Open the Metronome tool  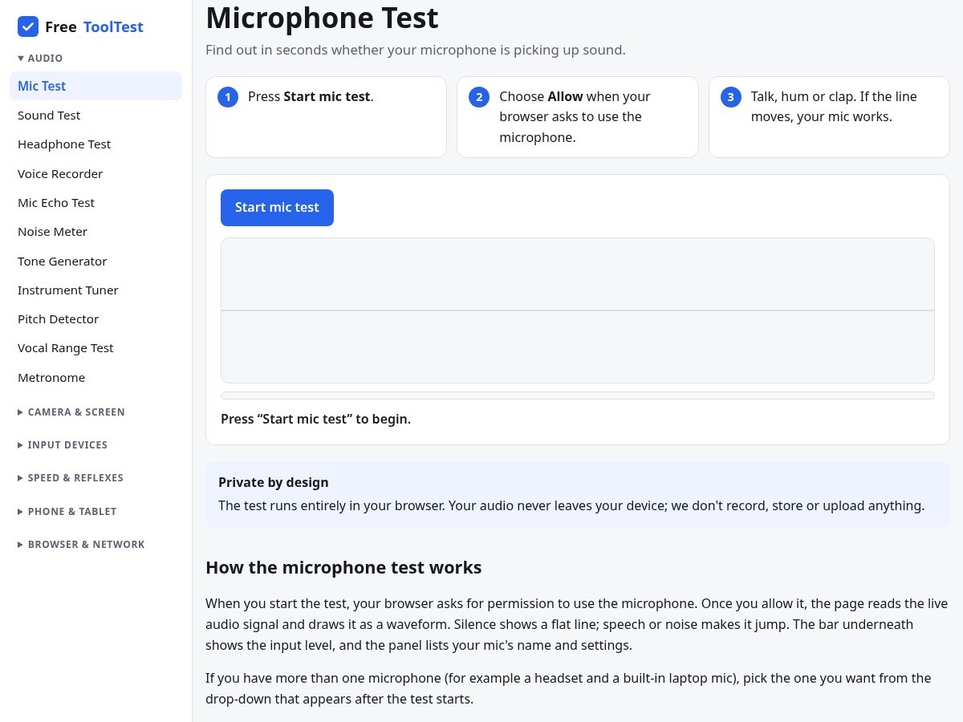click(x=95, y=378)
